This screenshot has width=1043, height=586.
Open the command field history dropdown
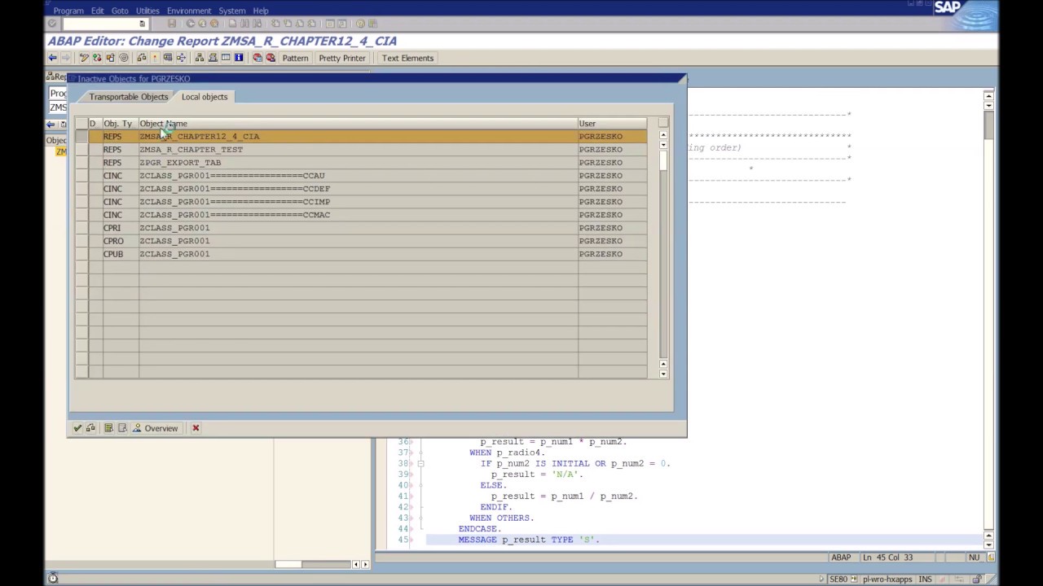click(142, 24)
